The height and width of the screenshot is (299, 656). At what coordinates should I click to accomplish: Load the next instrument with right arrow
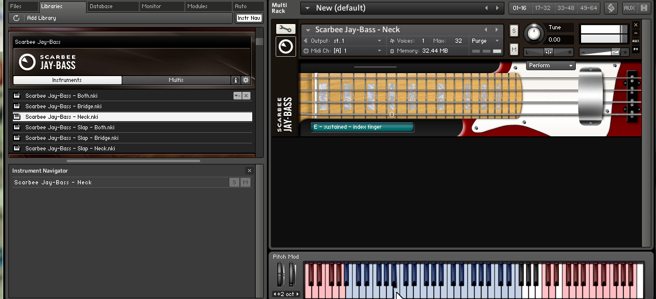coord(497,30)
